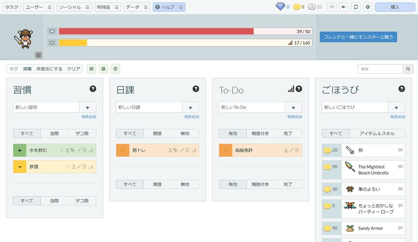Click 複数追加 link under new habit field
Screen dimensions: 418x242
[x=89, y=117]
